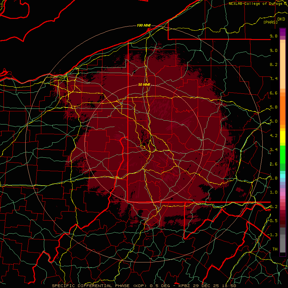Click the pink color bar segment near 1.0

tap(283, 194)
